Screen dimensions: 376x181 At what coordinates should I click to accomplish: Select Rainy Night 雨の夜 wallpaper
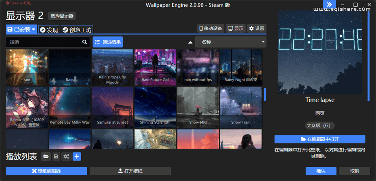tap(241, 67)
